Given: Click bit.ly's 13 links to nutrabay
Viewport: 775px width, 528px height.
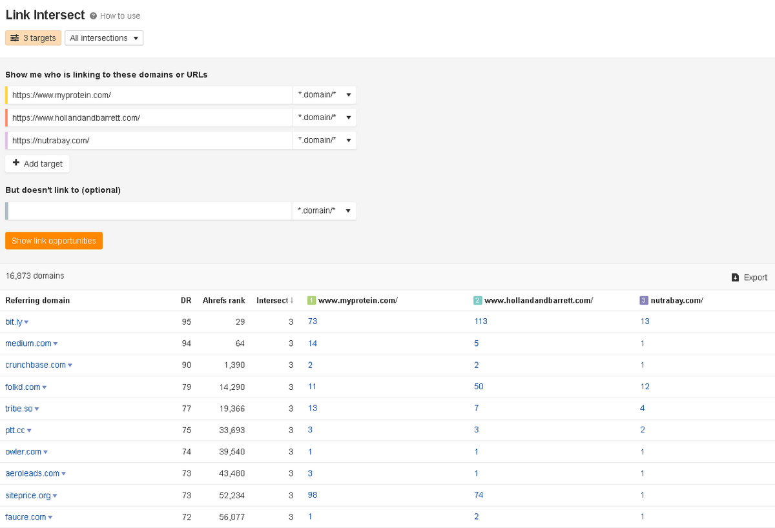Looking at the screenshot, I should (x=645, y=321).
